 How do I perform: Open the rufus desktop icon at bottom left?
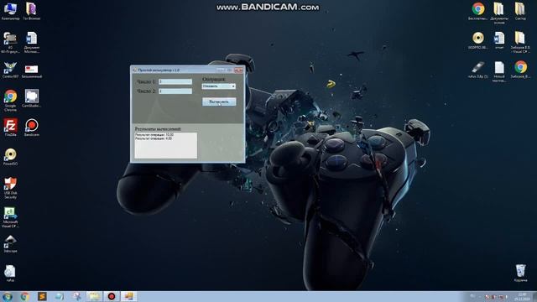(x=10, y=273)
